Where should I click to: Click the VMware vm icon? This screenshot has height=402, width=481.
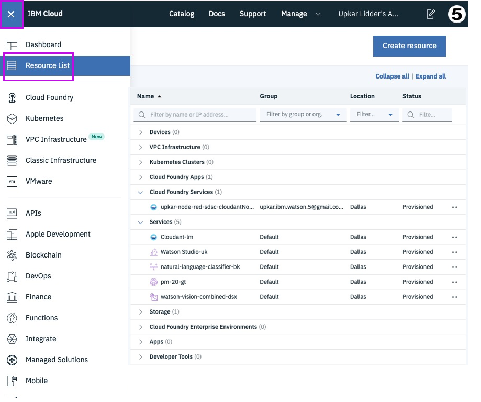point(12,181)
